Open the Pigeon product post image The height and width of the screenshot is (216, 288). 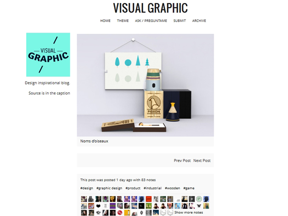[145, 85]
